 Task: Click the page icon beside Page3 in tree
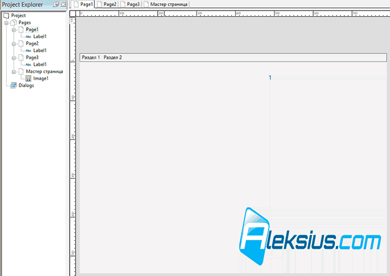point(21,57)
